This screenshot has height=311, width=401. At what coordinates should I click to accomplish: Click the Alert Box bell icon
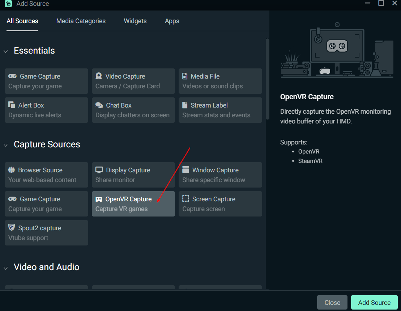click(x=11, y=105)
